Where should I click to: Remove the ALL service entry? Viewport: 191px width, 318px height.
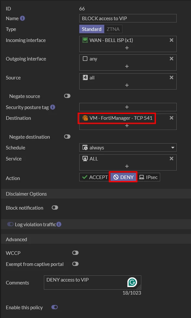point(172,159)
